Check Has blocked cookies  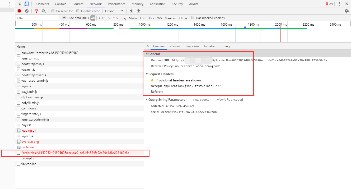pyautogui.click(x=193, y=18)
